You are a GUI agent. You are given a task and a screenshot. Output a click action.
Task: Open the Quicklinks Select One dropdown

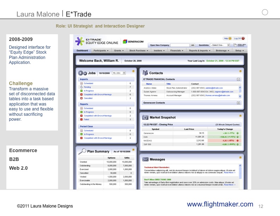(x=220, y=45)
